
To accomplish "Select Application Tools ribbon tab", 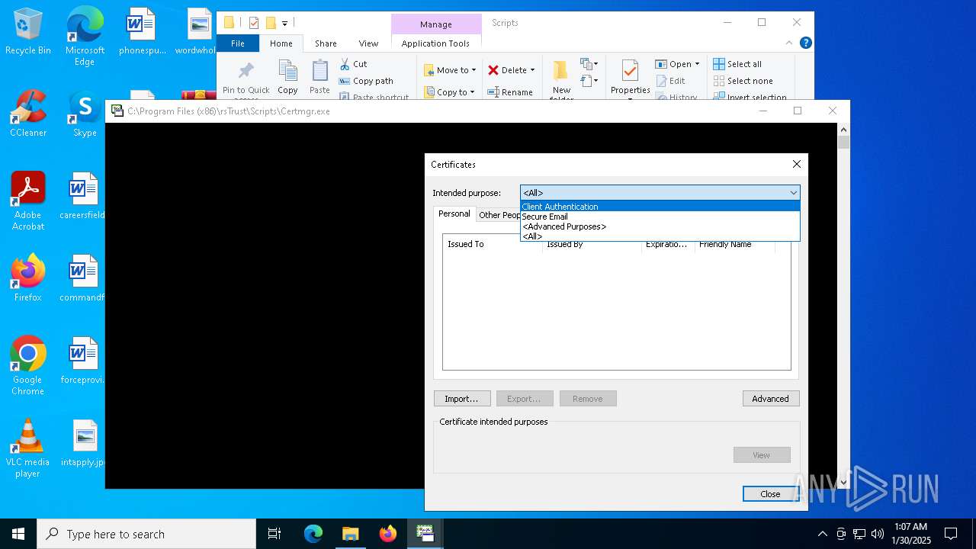I will [x=435, y=43].
